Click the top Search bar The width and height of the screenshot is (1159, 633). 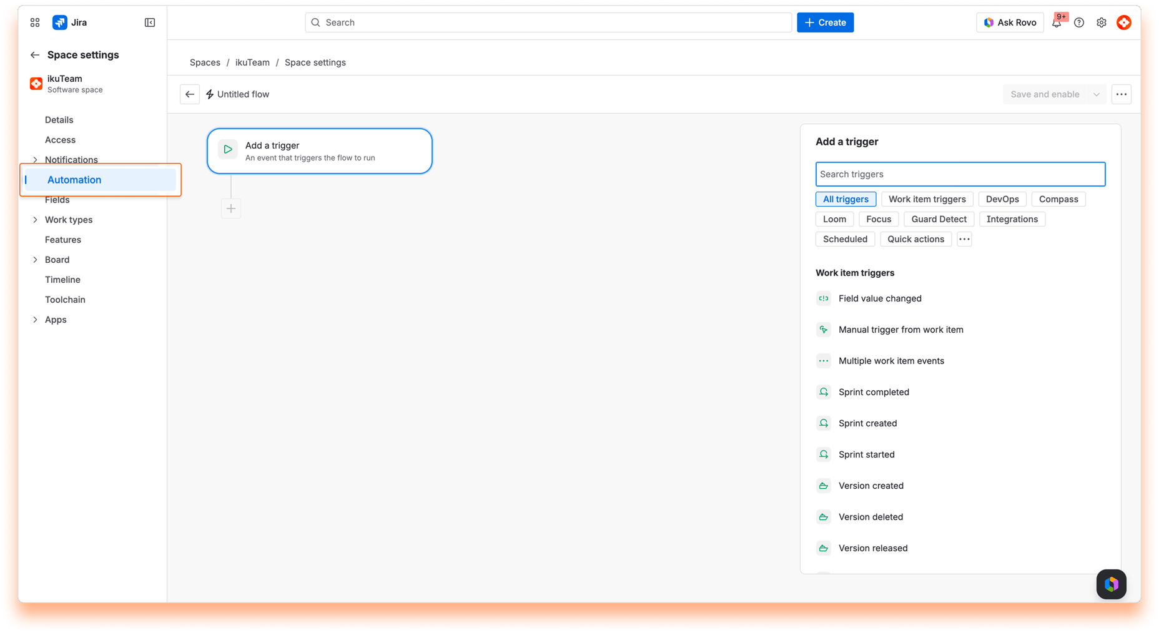click(x=548, y=22)
